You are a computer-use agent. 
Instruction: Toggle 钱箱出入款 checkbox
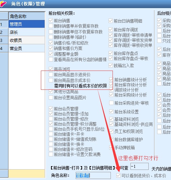[111, 66]
